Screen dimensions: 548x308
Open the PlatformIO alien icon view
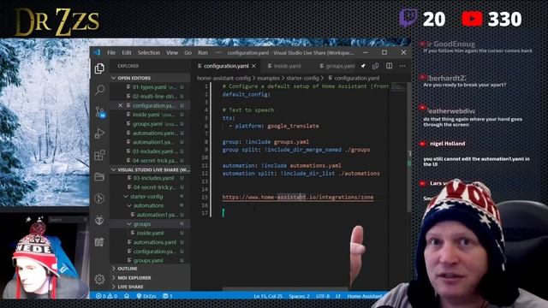tap(99, 220)
